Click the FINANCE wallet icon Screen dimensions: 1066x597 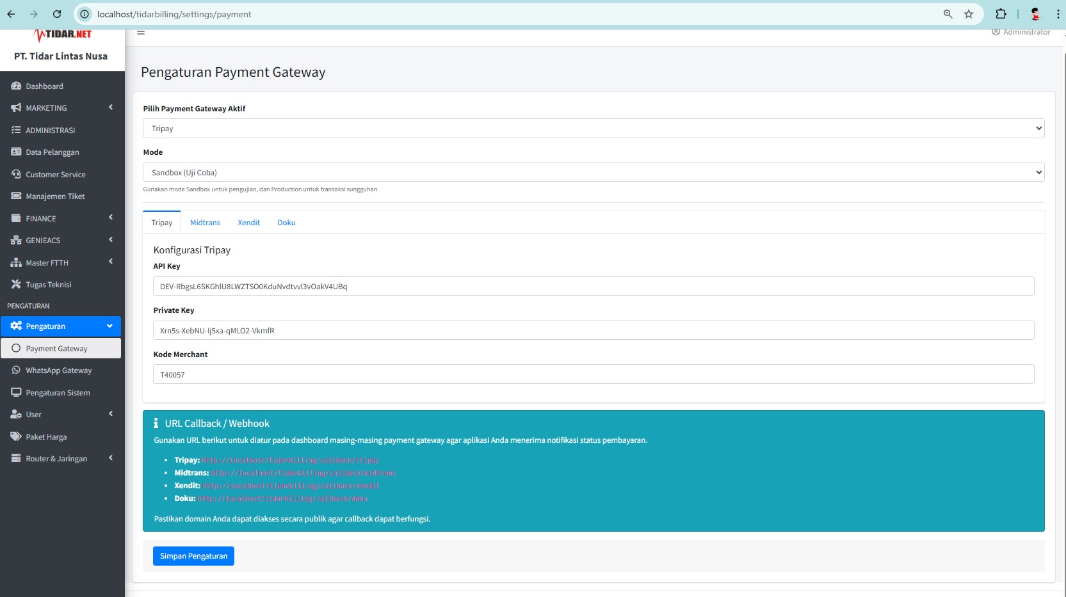16,218
